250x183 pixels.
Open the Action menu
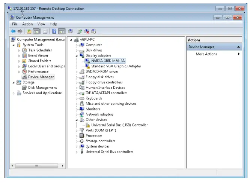[27, 24]
